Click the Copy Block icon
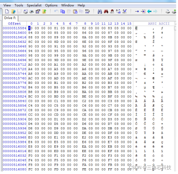 (x=63, y=12)
